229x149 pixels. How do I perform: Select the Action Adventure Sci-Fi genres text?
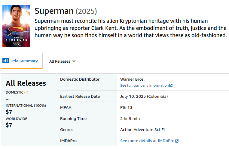click(x=142, y=130)
